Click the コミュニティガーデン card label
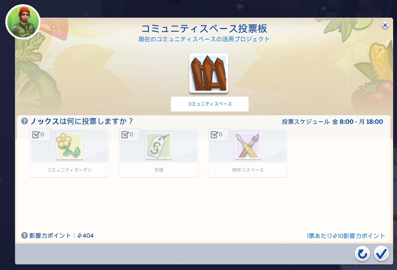This screenshot has height=270, width=397. [69, 170]
